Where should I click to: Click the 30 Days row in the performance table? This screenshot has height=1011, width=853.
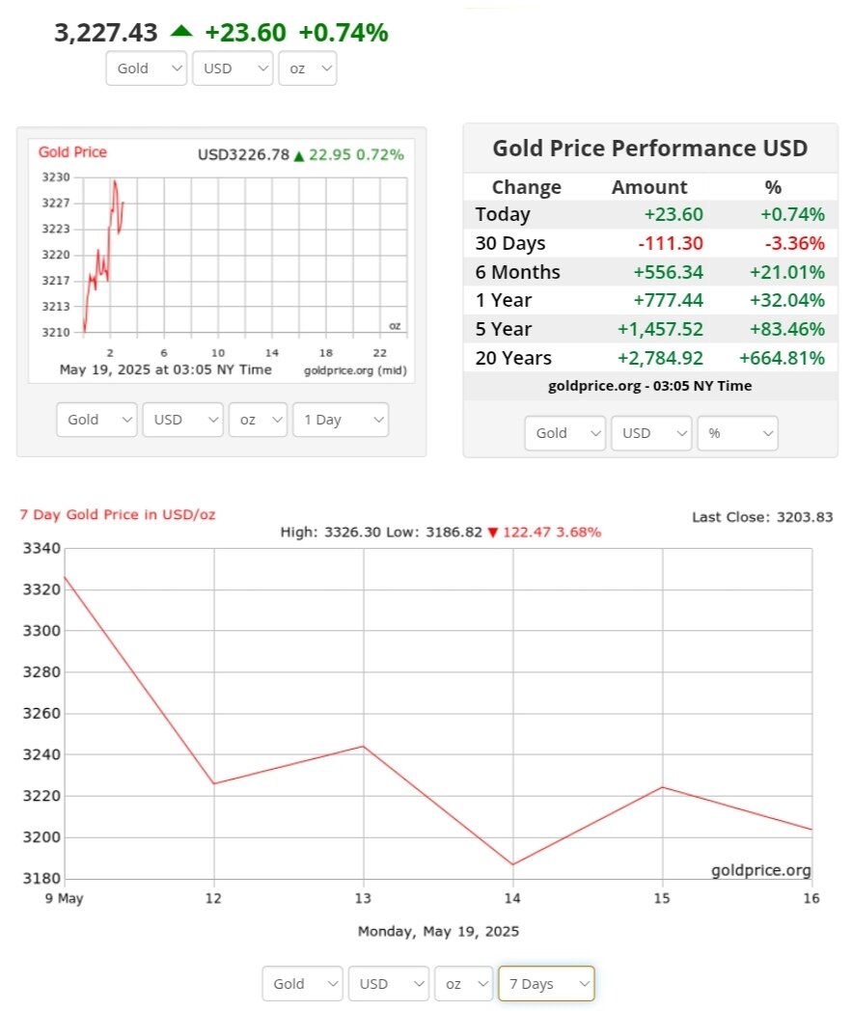(x=649, y=243)
